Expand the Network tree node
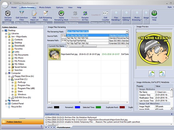The width and height of the screenshot is (174, 130). tap(6, 100)
